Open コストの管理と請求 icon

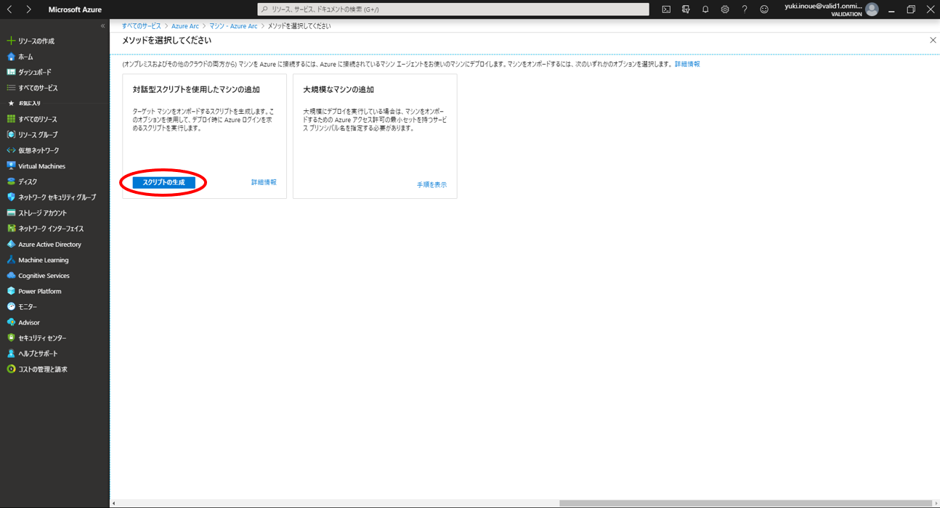click(11, 369)
